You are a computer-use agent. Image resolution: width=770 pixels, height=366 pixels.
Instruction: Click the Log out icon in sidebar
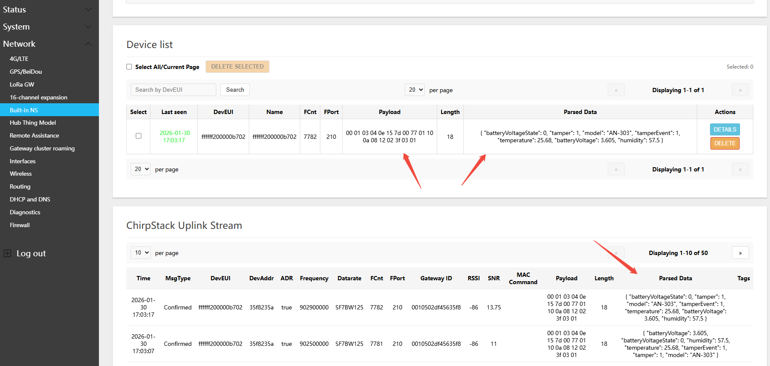(x=7, y=253)
